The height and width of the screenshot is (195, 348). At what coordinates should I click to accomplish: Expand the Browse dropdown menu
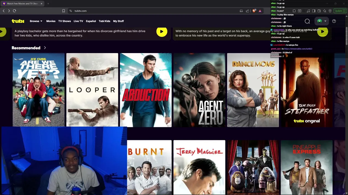point(36,21)
